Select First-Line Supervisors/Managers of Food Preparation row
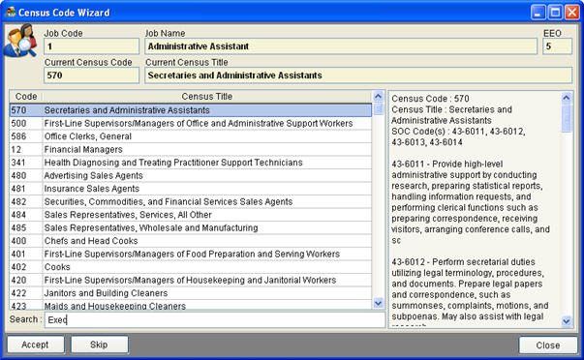 (191, 254)
